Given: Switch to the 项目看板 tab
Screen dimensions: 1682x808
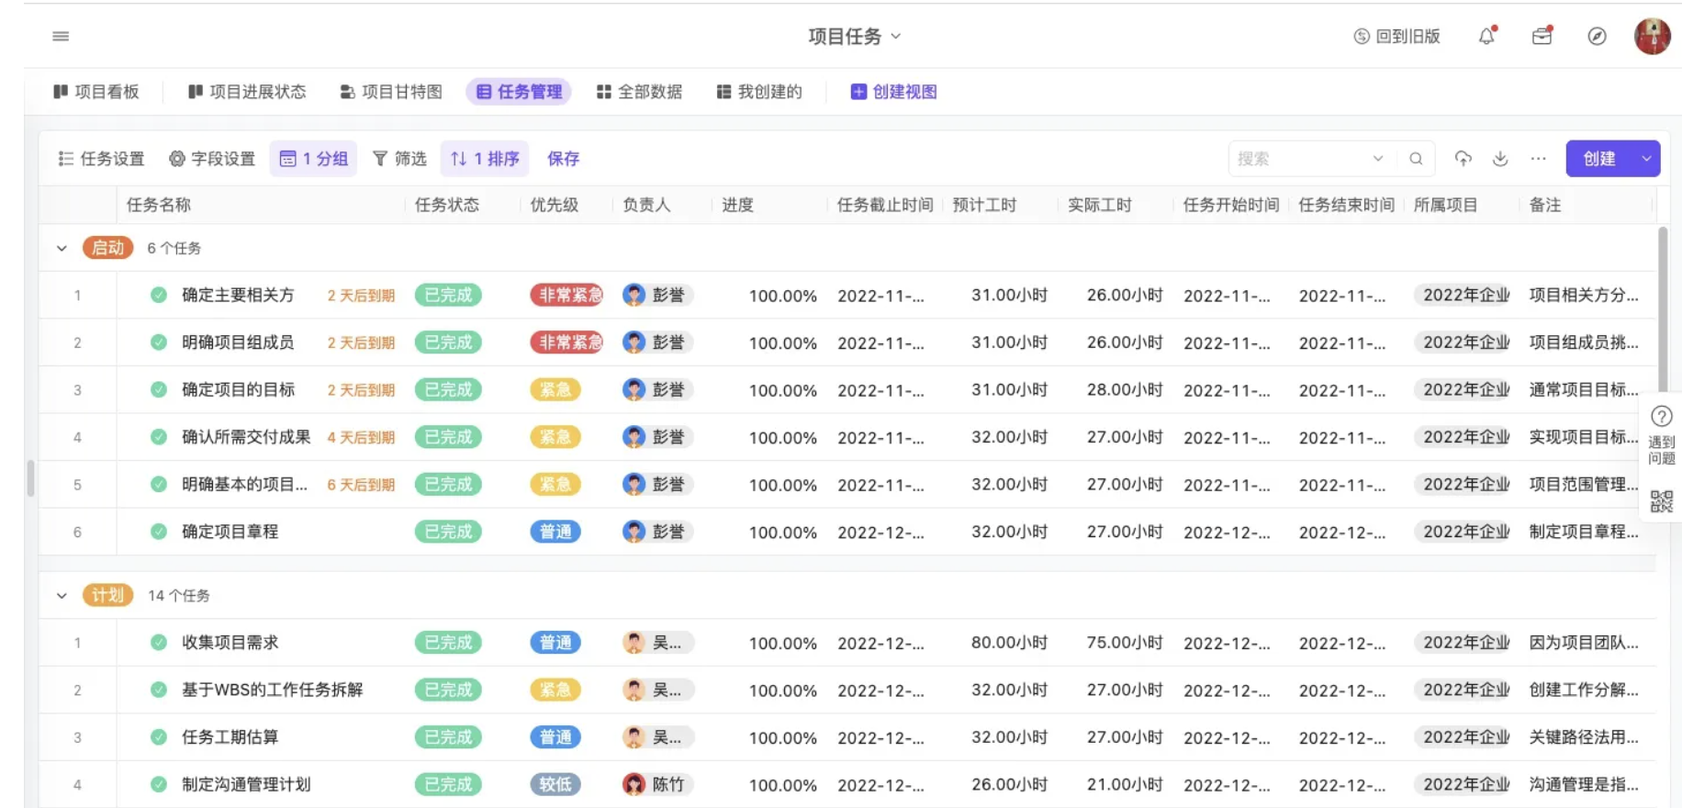Looking at the screenshot, I should (x=96, y=92).
